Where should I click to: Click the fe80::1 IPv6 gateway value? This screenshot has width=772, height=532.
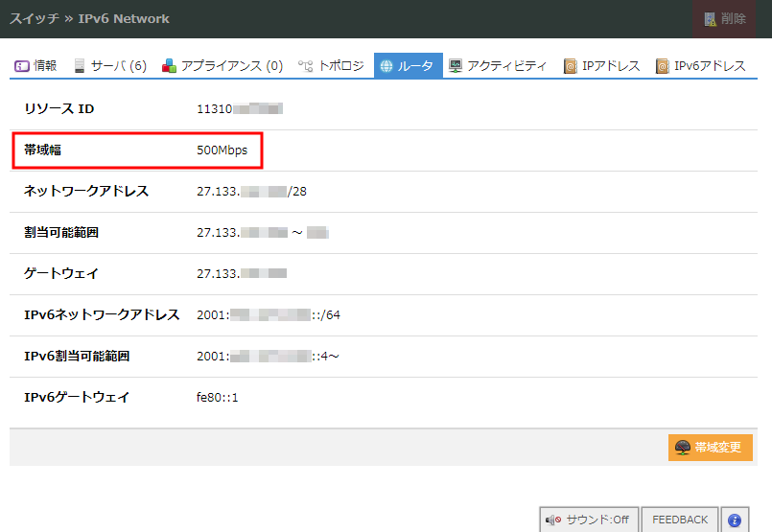(x=217, y=397)
